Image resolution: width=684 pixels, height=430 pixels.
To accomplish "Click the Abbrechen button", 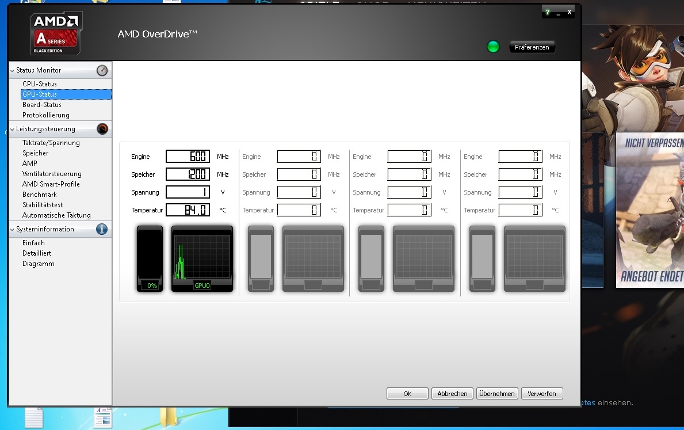I will [452, 393].
